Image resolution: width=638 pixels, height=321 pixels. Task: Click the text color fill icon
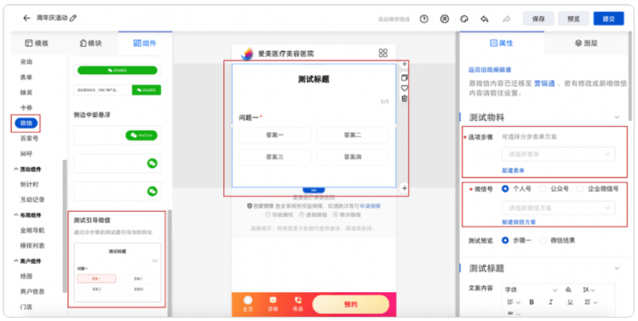(x=568, y=290)
